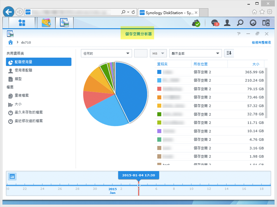This screenshot has width=277, height=207.
Task: Open browser home icon
Action: click(x=254, y=12)
